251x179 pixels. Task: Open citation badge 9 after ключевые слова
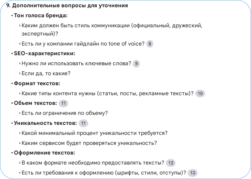click(137, 63)
